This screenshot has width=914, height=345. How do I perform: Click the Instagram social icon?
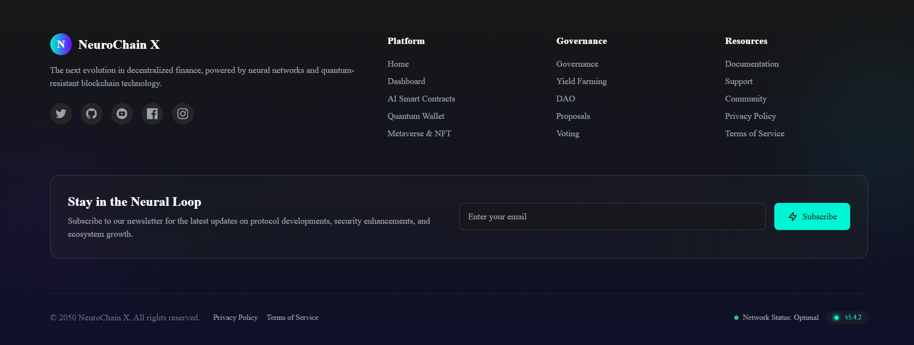tap(183, 114)
